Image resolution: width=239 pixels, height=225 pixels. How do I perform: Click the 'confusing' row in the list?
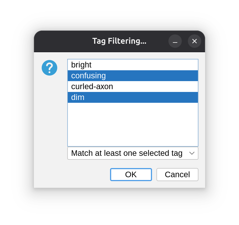tap(133, 76)
